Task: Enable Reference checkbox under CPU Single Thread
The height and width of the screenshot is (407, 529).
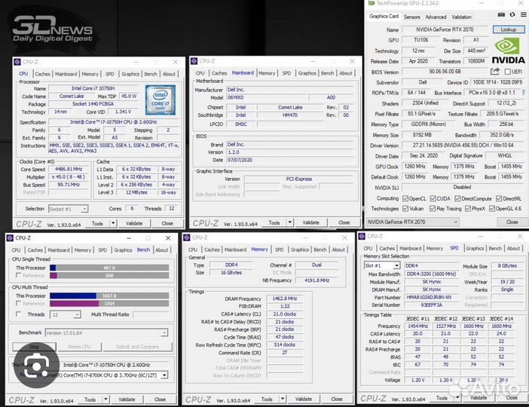Action: [x=19, y=275]
